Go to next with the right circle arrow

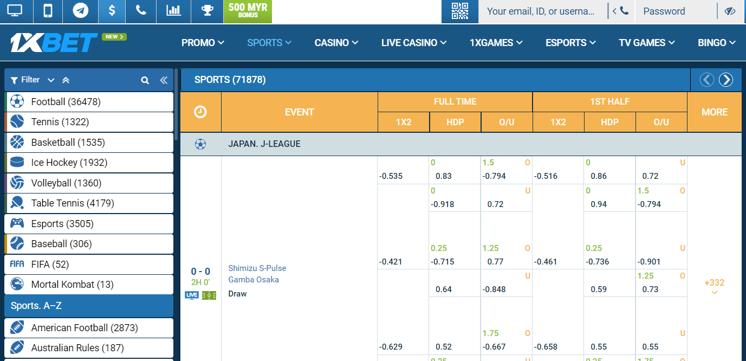[x=726, y=80]
